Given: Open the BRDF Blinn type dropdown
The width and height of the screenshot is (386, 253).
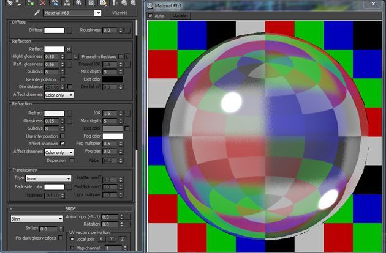Looking at the screenshot, I should [x=37, y=219].
